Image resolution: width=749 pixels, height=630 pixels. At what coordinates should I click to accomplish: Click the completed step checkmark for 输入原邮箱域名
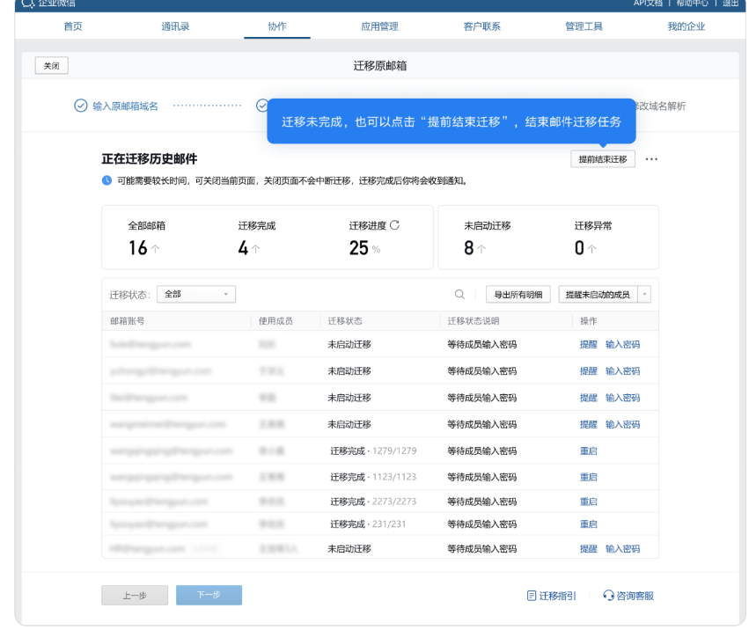point(81,106)
